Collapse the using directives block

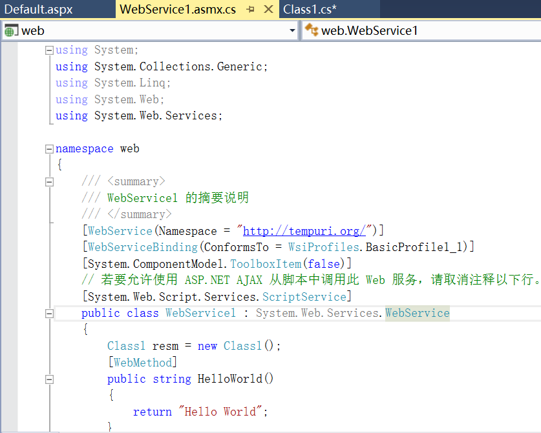(x=50, y=50)
